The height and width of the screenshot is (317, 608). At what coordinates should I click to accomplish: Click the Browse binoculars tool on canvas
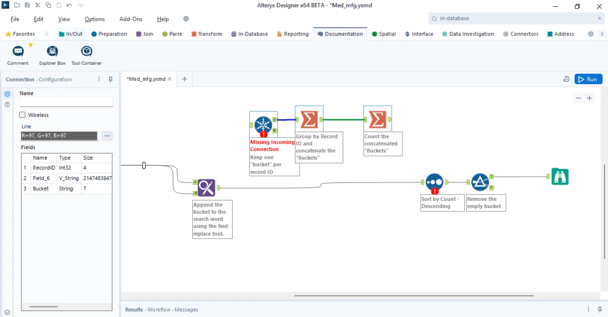click(x=560, y=177)
